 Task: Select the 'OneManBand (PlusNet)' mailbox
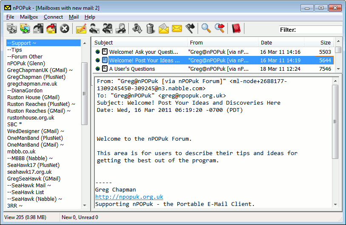click(43, 138)
